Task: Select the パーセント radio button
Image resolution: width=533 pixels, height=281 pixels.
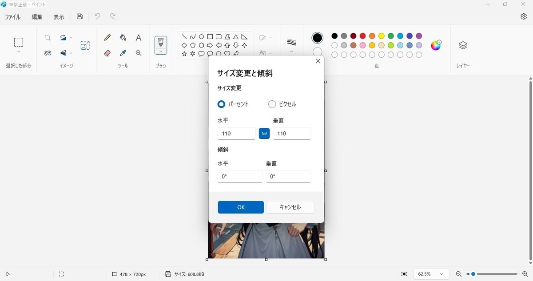Action: coord(221,104)
